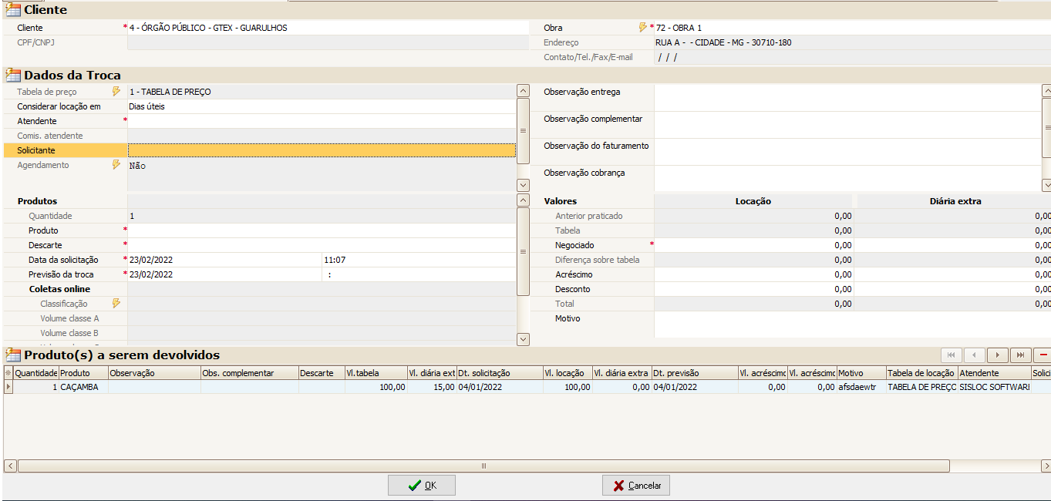Remove record with the red minus button
1051x501 pixels.
point(1043,355)
